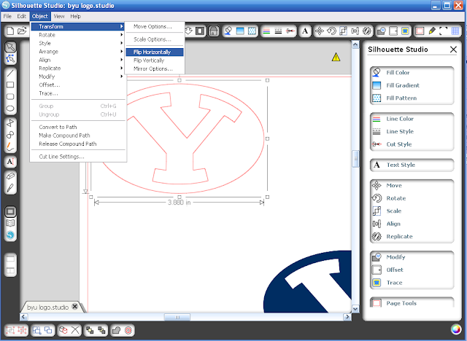This screenshot has height=341, width=467.
Task: Open Rotate icon in top toolbar
Action: point(331,31)
